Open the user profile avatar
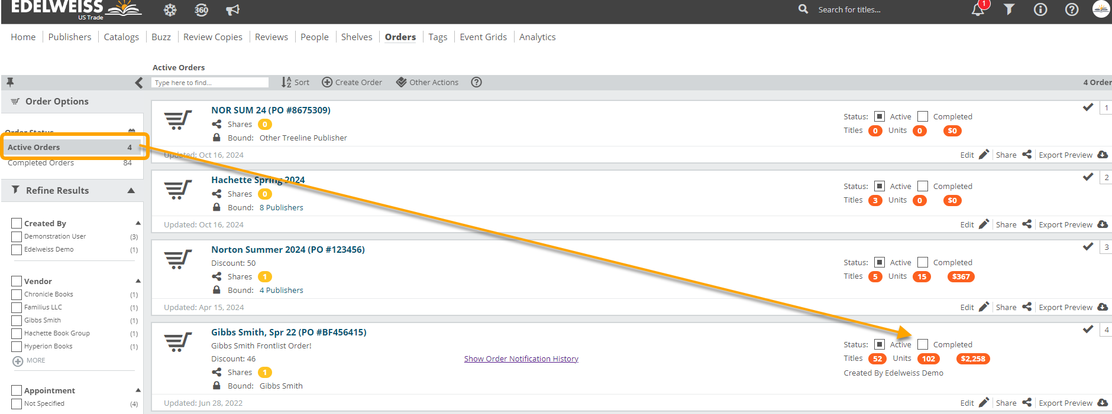 pyautogui.click(x=1101, y=9)
